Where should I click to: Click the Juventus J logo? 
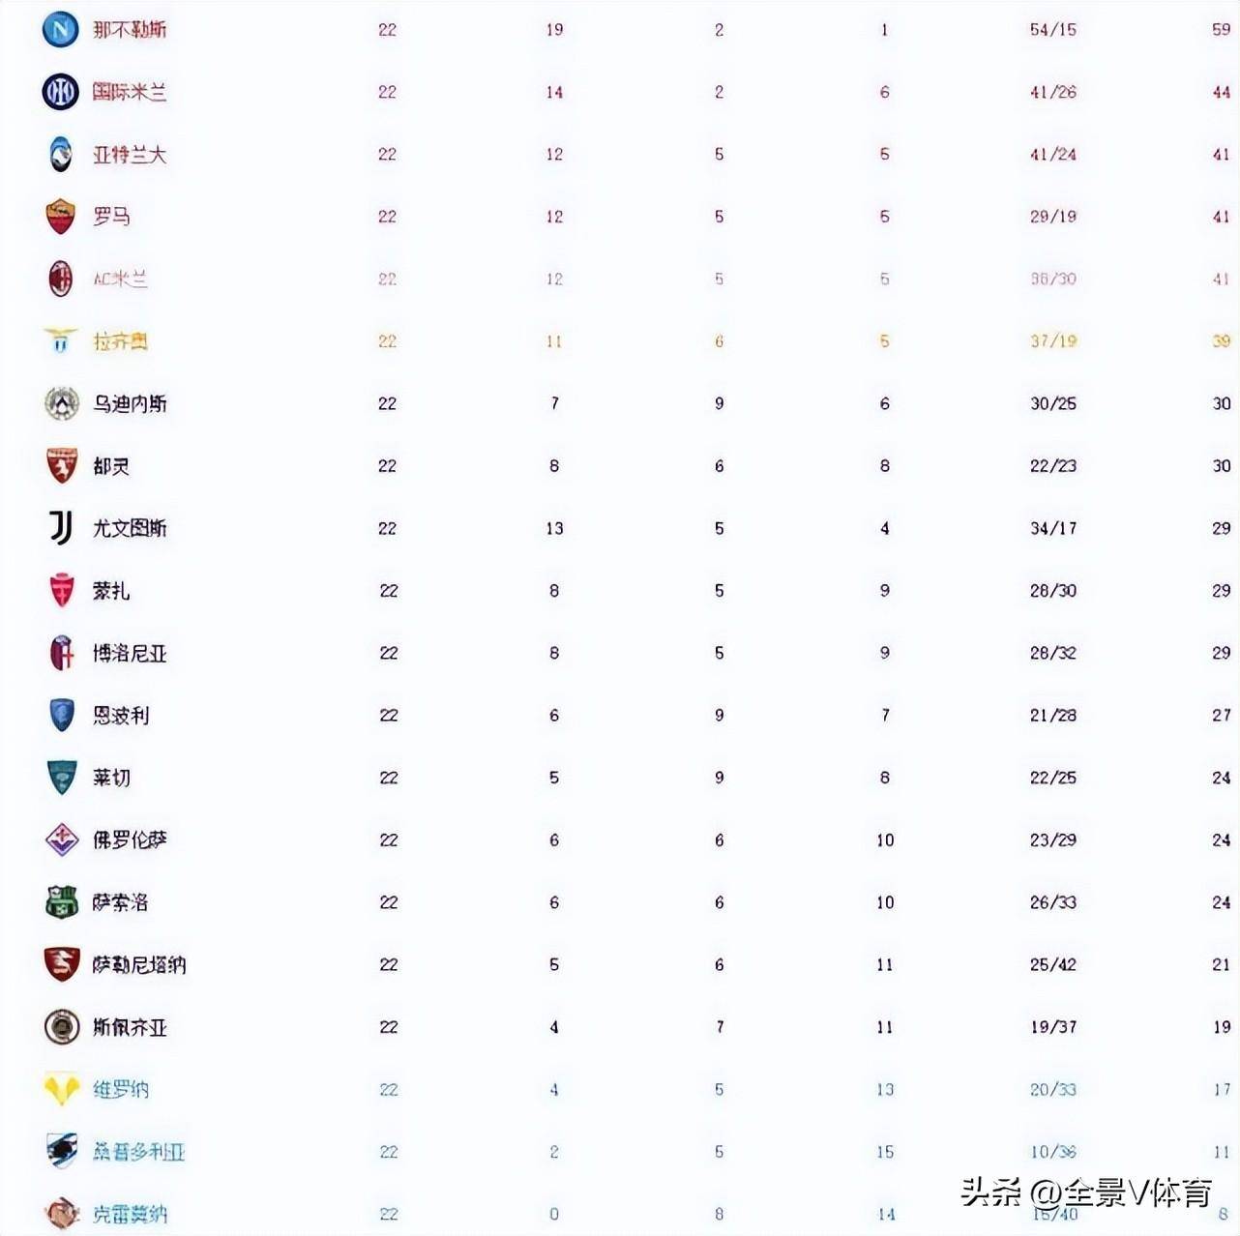pyautogui.click(x=60, y=528)
